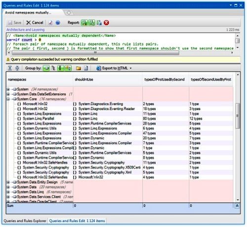The image size is (247, 227).
Task: Select System.Linq.Parallel namespace row
Action: 120,119
